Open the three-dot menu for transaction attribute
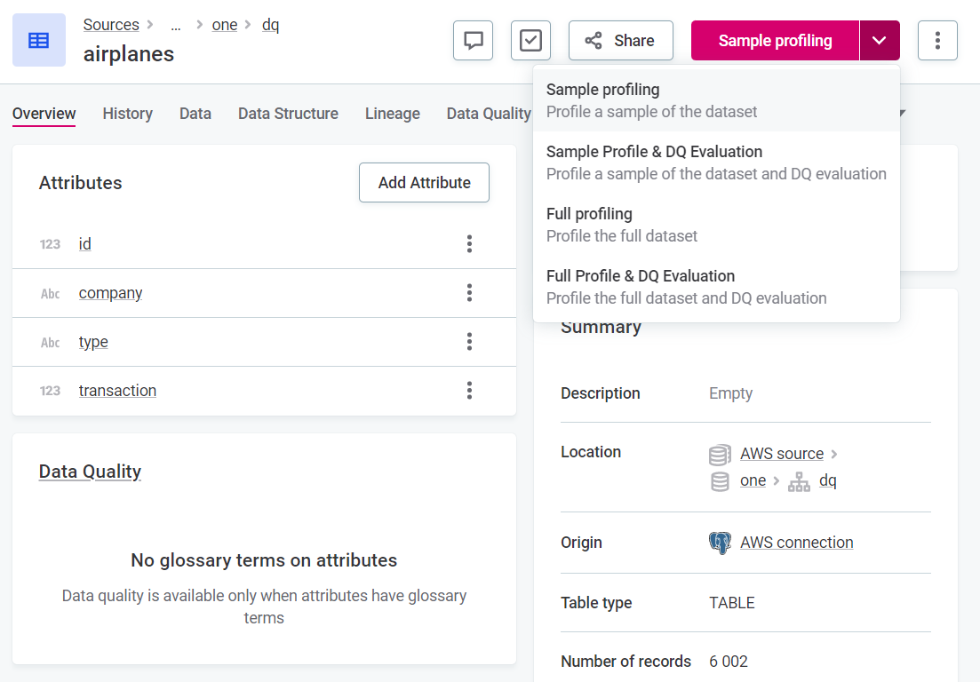 [x=469, y=391]
